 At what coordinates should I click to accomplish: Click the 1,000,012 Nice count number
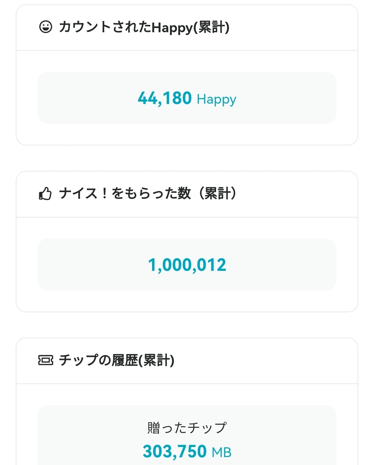click(x=187, y=265)
